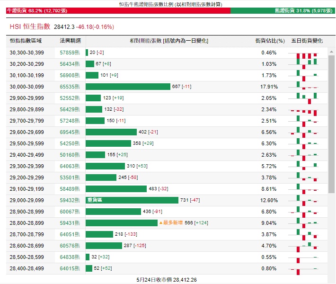Screen dimensions: 336x284
Task: Click the 53501熊 link
Action: (70, 177)
